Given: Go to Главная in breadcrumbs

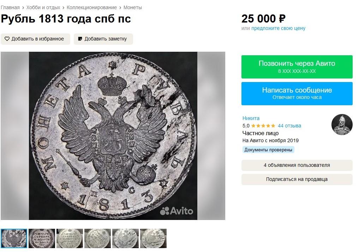Looking at the screenshot, I should [x=10, y=7].
